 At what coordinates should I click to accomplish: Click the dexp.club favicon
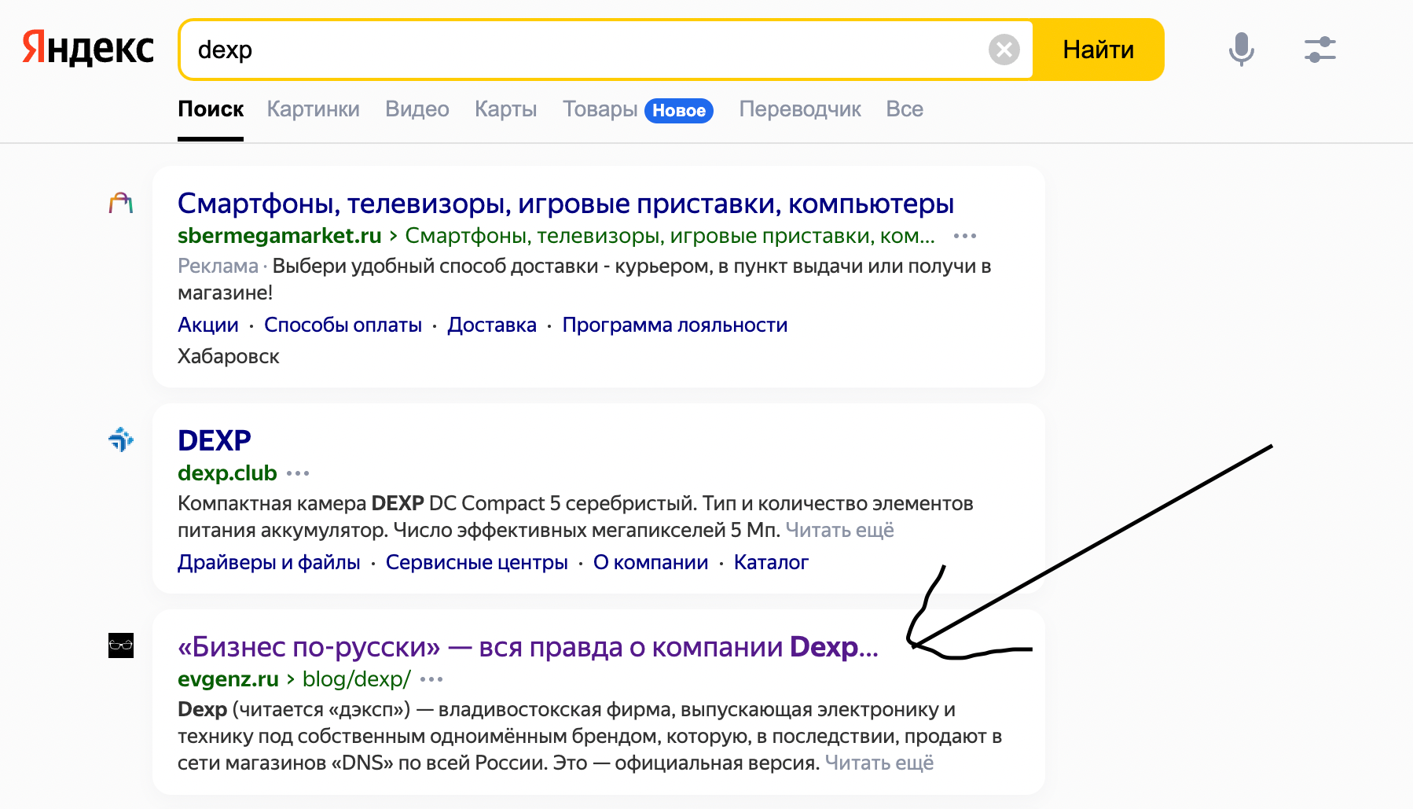121,439
